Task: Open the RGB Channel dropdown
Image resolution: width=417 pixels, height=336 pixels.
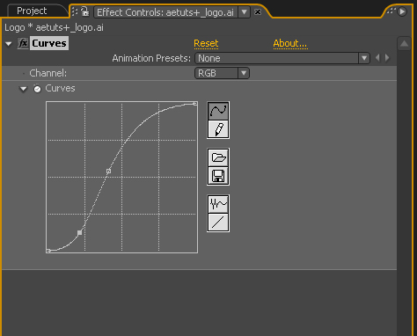Action: pos(222,73)
